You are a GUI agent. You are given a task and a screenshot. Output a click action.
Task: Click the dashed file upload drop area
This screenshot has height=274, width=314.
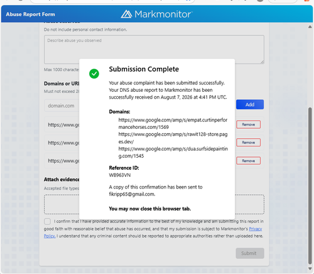pyautogui.click(x=154, y=204)
